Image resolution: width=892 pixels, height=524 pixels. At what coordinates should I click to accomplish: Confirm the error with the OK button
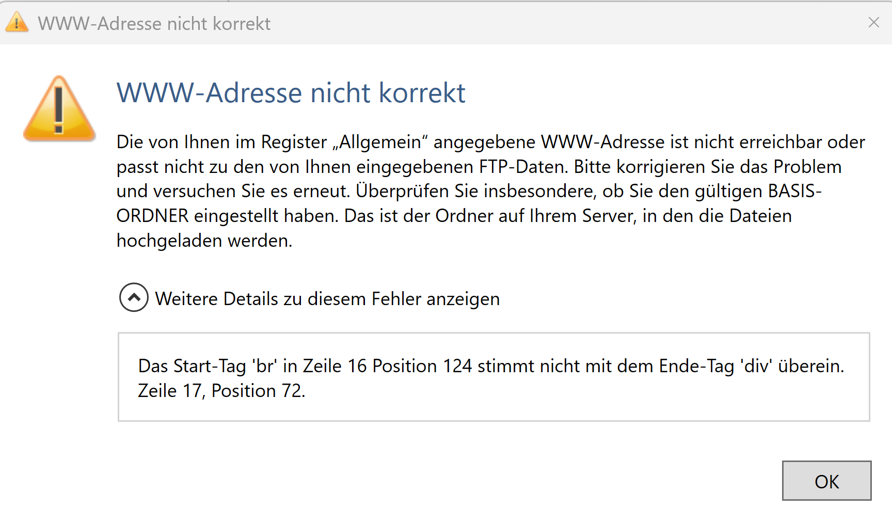click(826, 481)
